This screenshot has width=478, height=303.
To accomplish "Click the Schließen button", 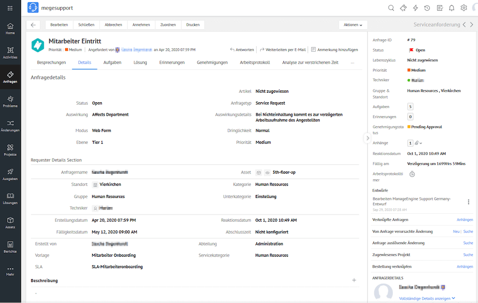I will 86,25.
